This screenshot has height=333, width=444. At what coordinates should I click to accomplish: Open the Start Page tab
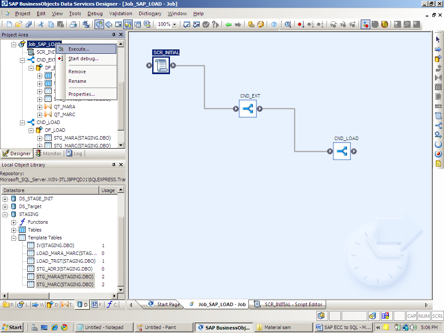[164, 304]
